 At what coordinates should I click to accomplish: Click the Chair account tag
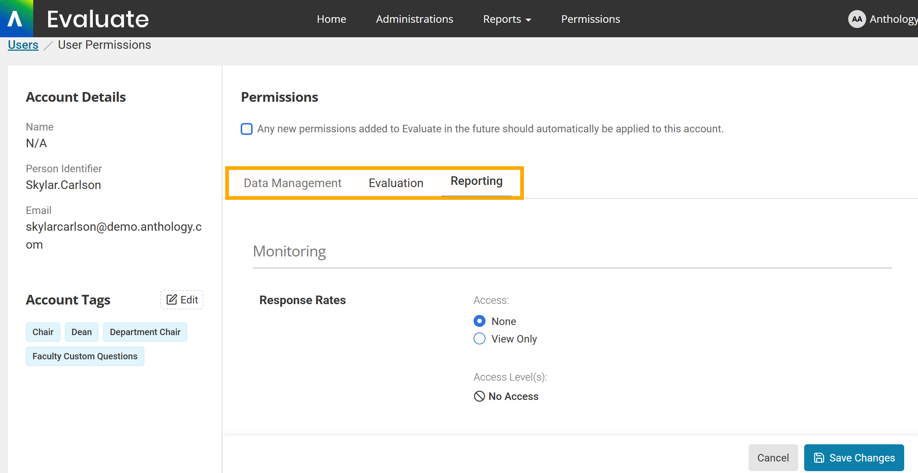pos(43,332)
